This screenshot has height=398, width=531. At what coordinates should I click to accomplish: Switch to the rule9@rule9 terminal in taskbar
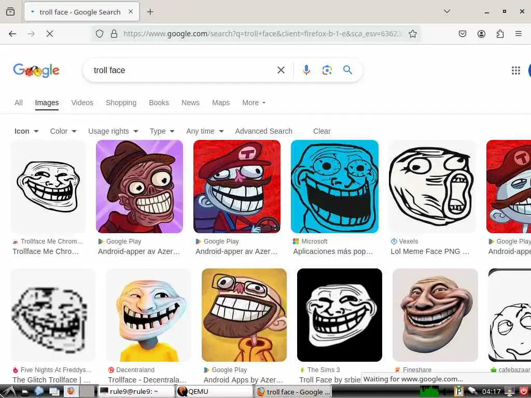(136, 392)
